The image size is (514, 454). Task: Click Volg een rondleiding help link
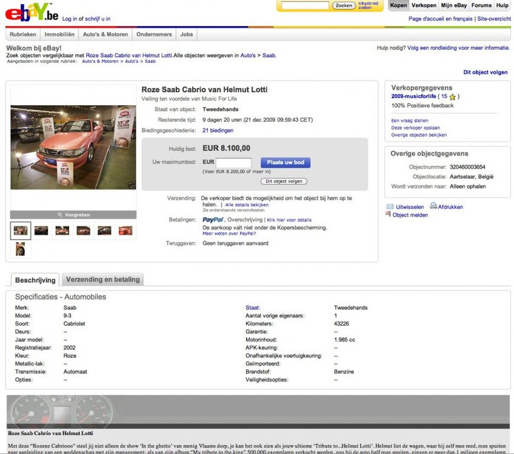pyautogui.click(x=458, y=48)
